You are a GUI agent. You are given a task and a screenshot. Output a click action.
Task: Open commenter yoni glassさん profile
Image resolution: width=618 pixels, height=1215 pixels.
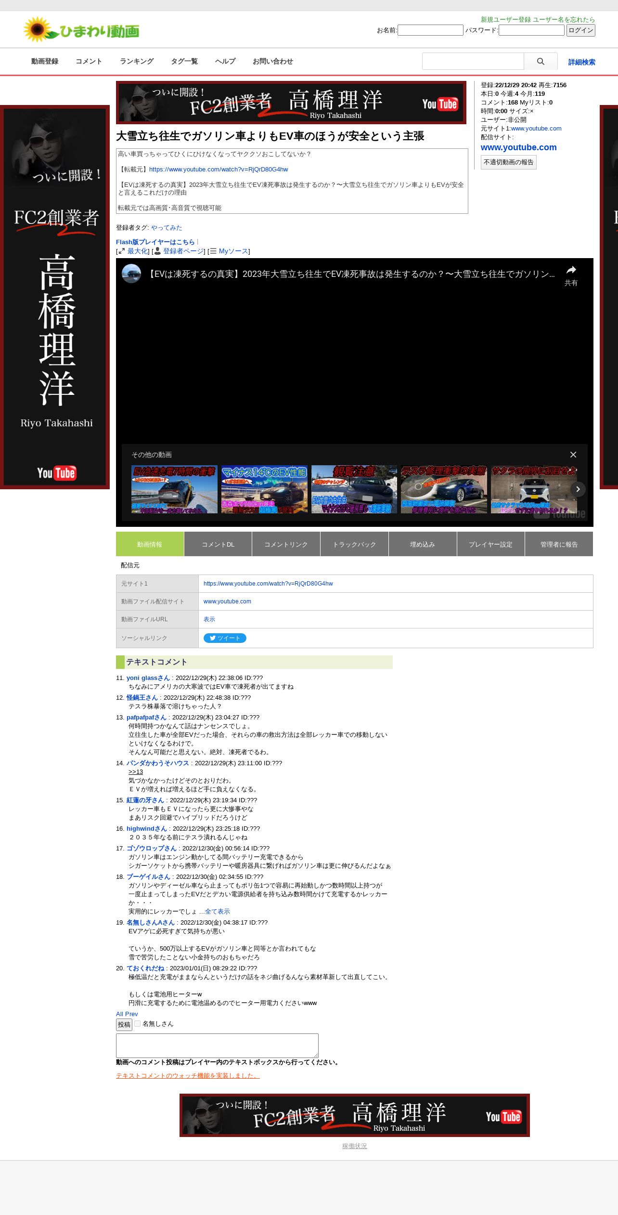pos(148,678)
